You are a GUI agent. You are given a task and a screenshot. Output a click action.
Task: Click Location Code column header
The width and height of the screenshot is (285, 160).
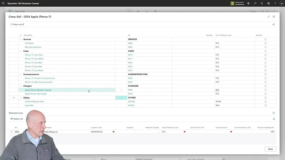click(96, 128)
